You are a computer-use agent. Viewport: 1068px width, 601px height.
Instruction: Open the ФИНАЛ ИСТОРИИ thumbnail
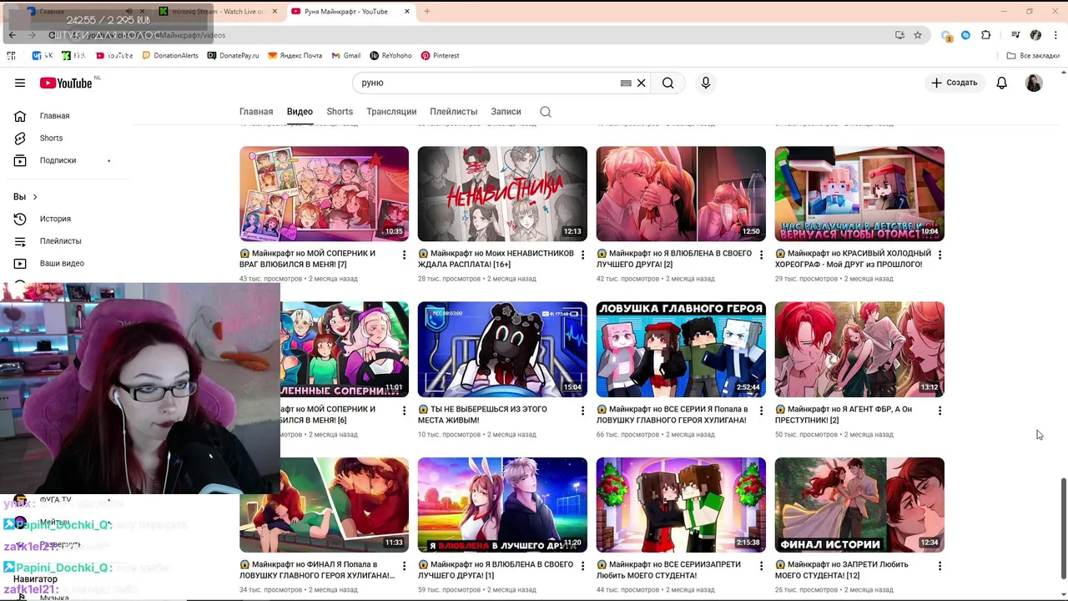coord(859,505)
